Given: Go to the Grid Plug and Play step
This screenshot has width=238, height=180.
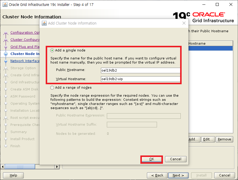Looking at the screenshot, I should [25, 47].
